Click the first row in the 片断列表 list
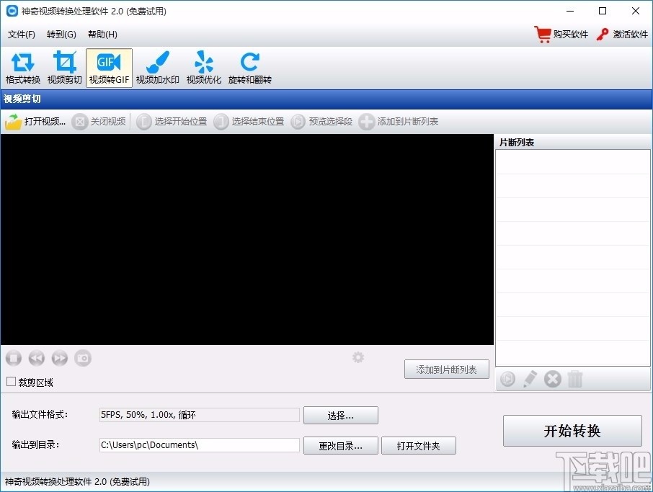This screenshot has height=492, width=653. point(572,162)
